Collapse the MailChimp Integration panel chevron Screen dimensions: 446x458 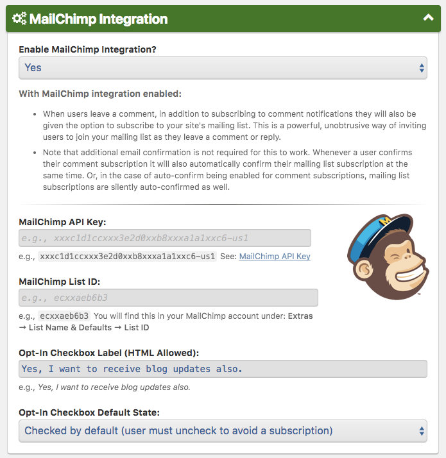tap(428, 18)
